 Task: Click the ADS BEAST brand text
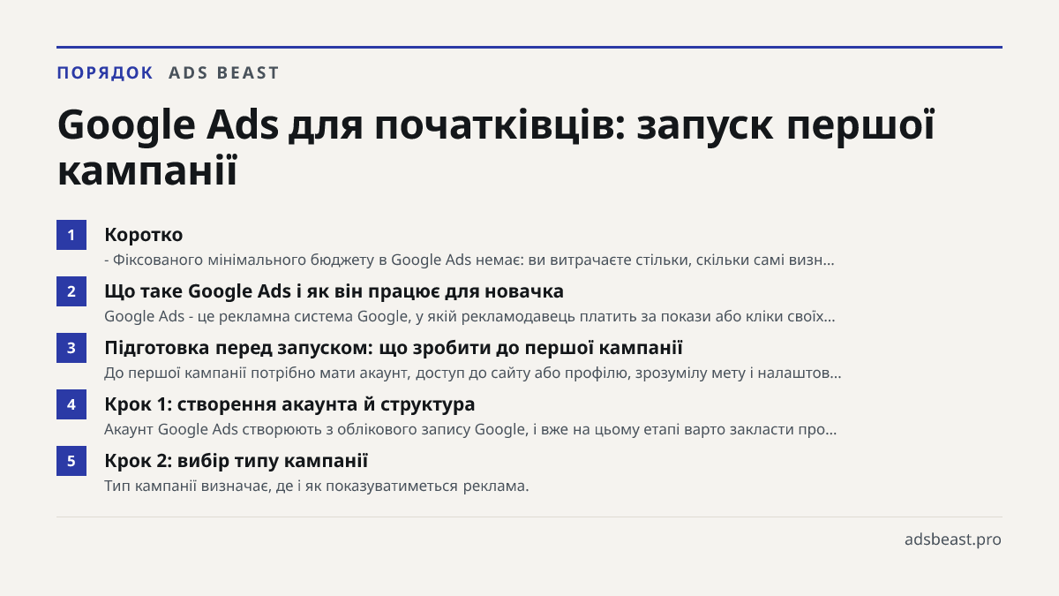point(224,73)
